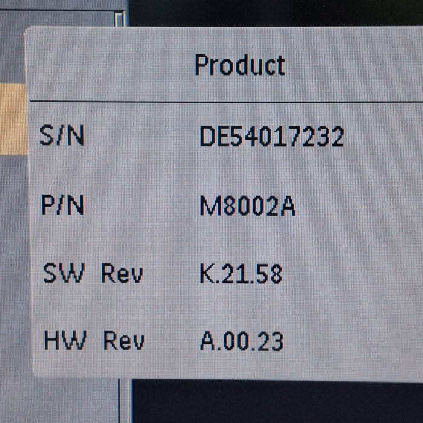Click hardware revision A.00.23
Image resolution: width=423 pixels, height=423 pixels.
pyautogui.click(x=241, y=341)
